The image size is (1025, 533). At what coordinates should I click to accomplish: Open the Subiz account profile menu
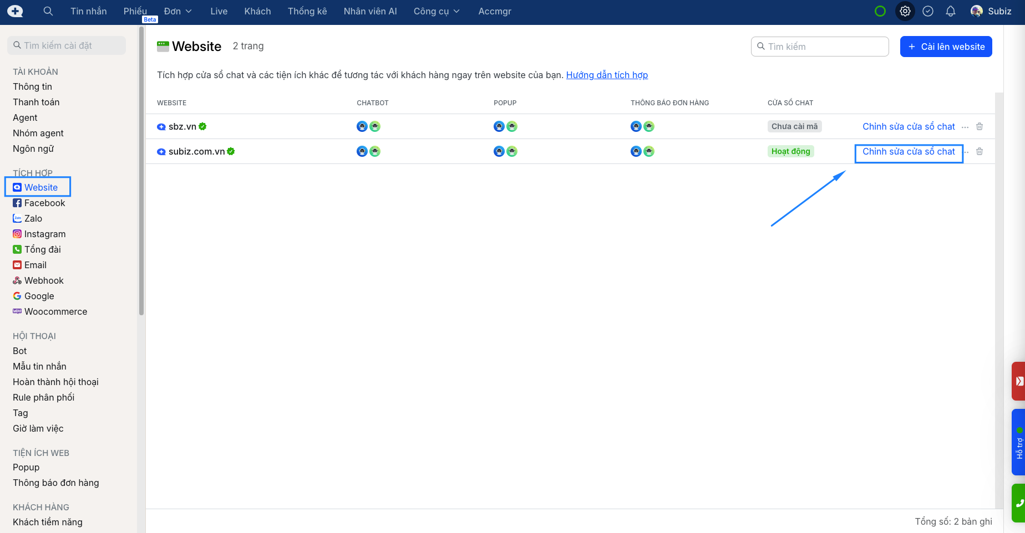[x=991, y=11]
